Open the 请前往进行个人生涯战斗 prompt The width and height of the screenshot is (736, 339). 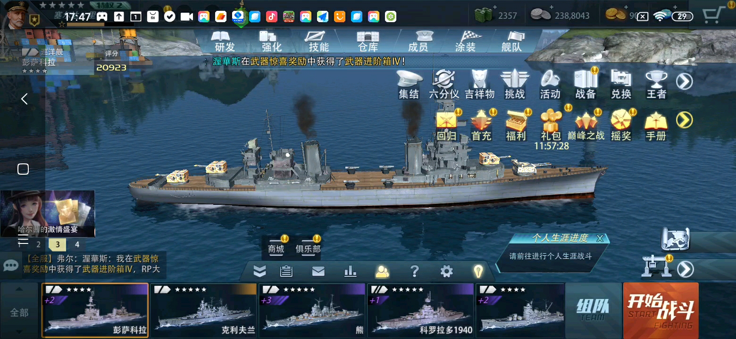551,257
